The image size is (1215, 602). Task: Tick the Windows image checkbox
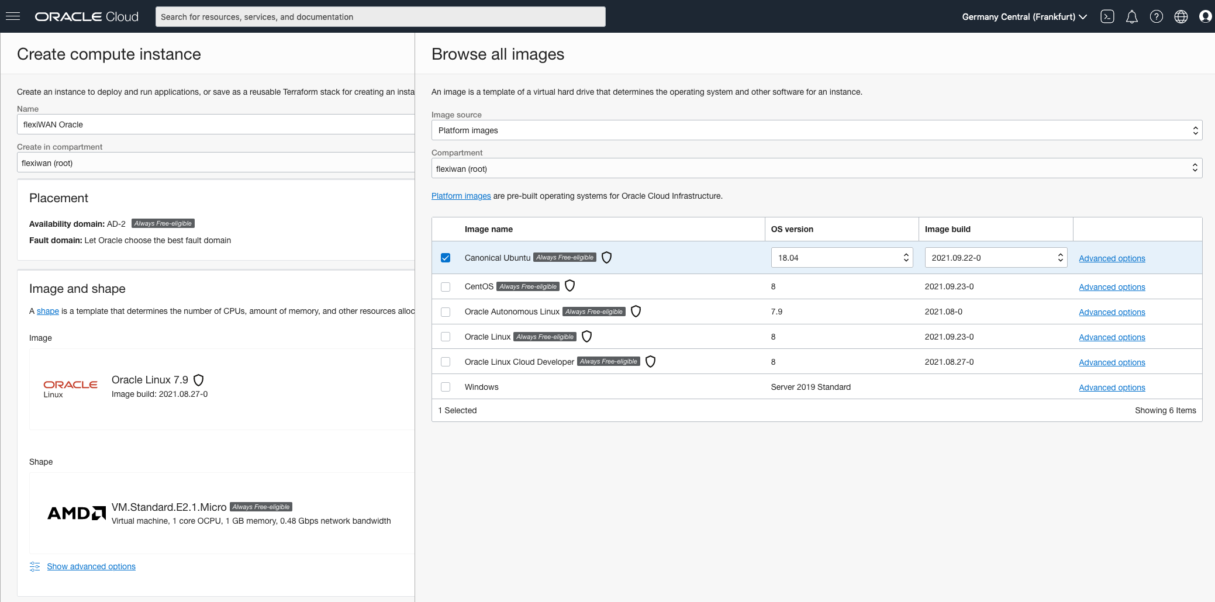446,387
